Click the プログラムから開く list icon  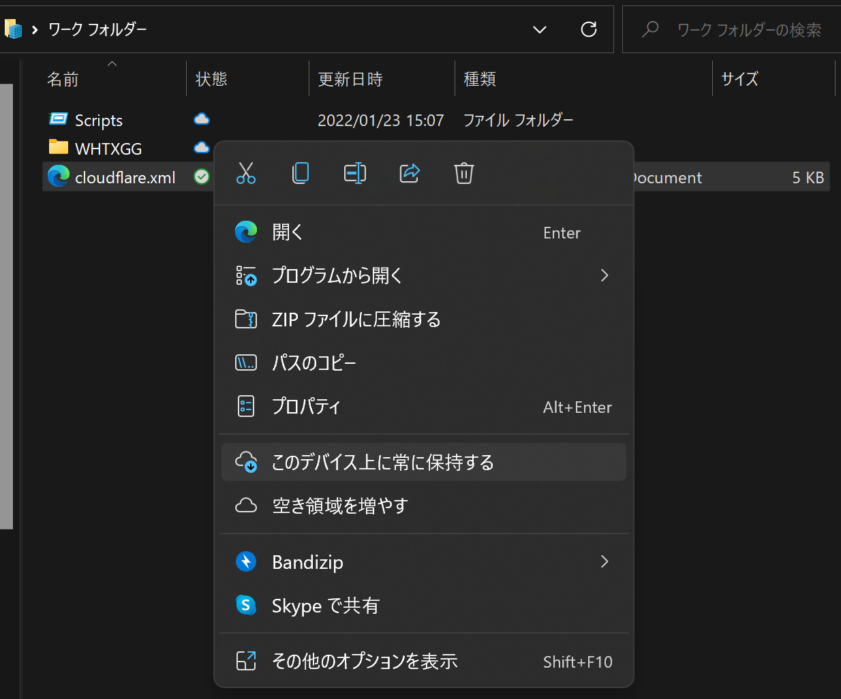coord(246,275)
